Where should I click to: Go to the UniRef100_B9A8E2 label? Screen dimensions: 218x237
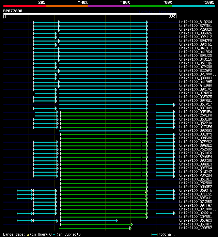(196, 145)
